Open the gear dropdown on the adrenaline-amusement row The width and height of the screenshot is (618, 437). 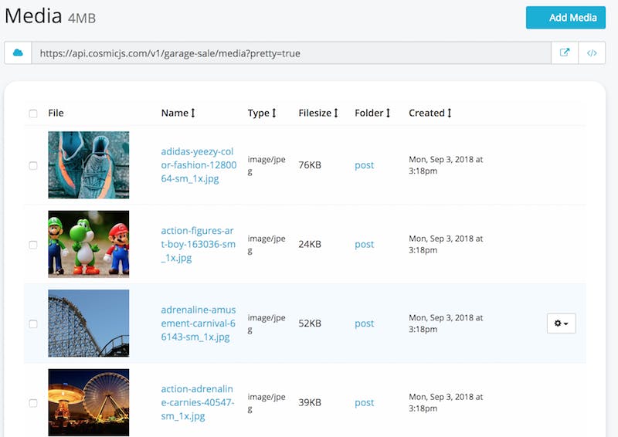[x=561, y=324]
